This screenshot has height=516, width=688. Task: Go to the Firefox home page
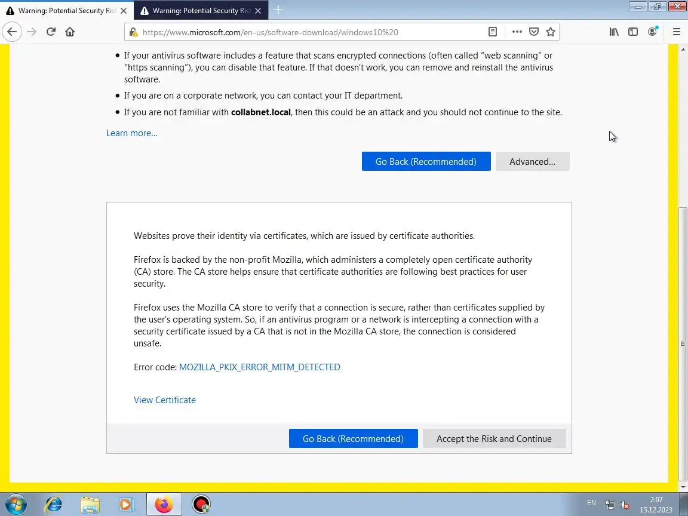pos(70,32)
